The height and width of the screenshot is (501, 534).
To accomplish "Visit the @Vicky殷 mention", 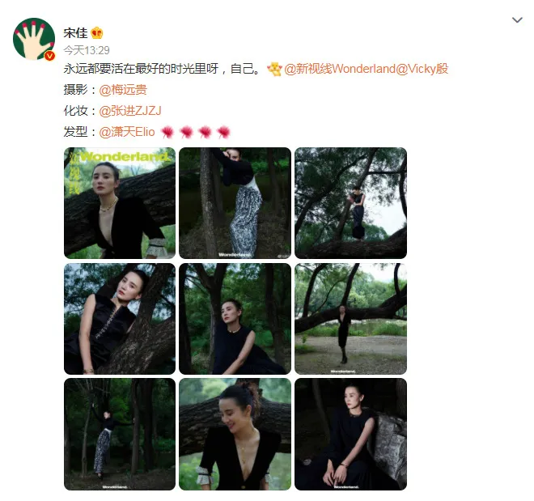I will (x=422, y=69).
